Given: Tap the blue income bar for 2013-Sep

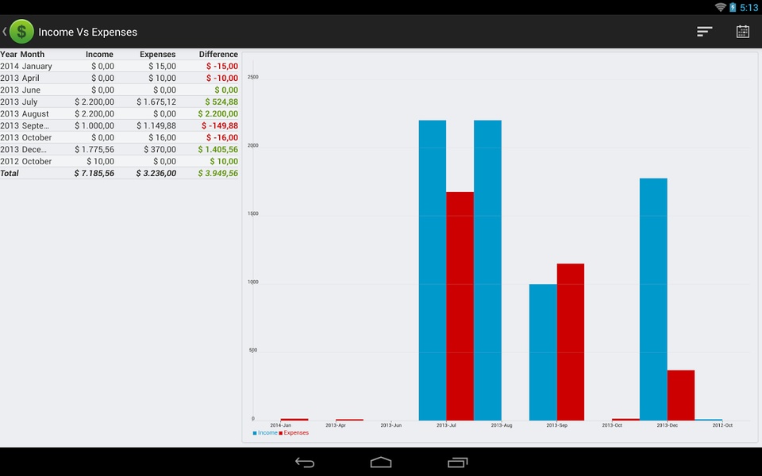Looking at the screenshot, I should (543, 352).
